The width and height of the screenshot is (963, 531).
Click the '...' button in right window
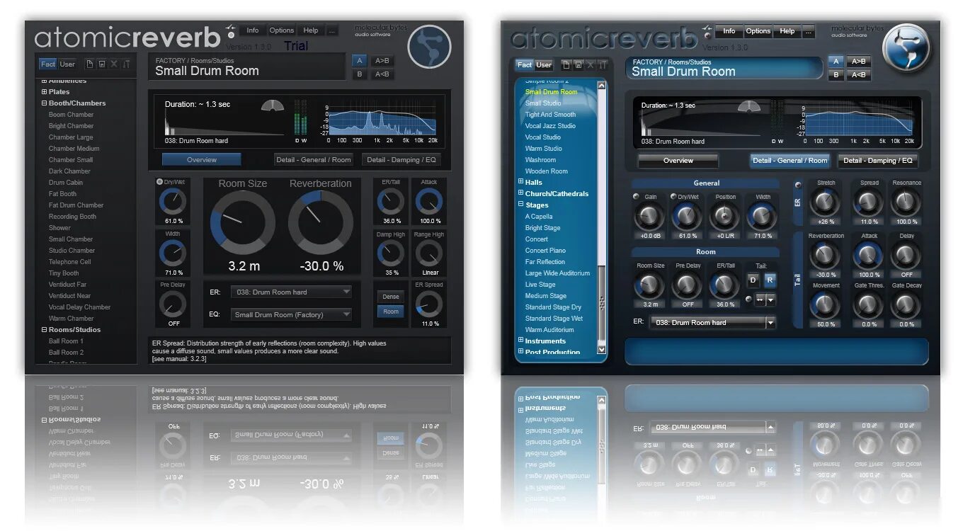click(x=809, y=31)
